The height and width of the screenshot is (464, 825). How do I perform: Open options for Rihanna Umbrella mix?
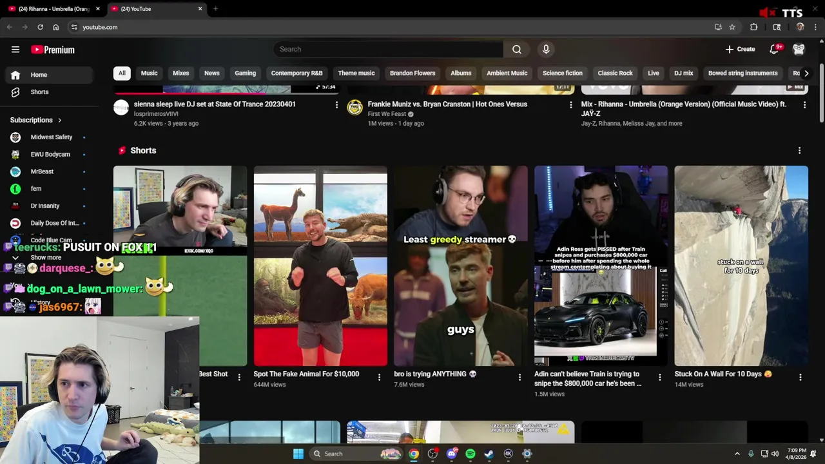(804, 105)
